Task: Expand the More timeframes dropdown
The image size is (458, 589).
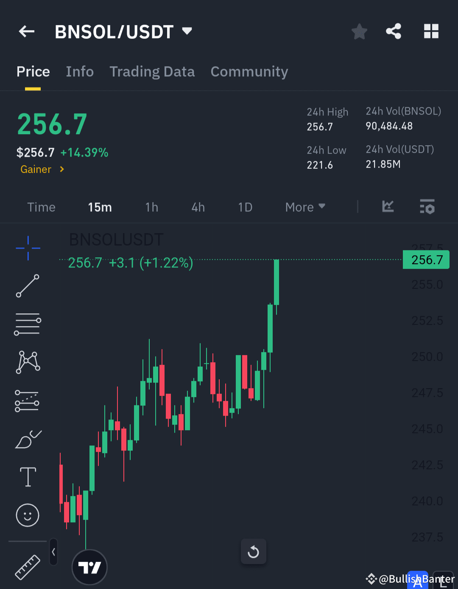Action: (x=305, y=207)
